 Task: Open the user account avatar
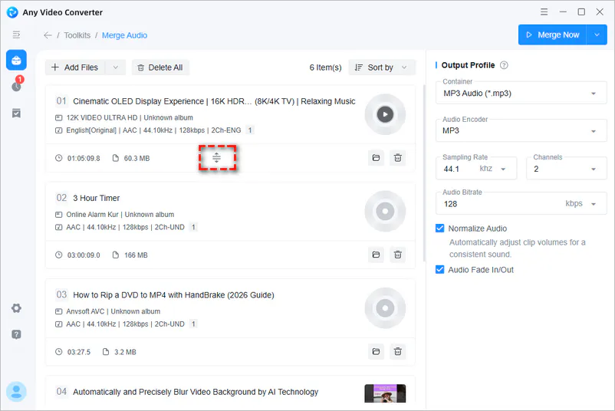point(16,391)
